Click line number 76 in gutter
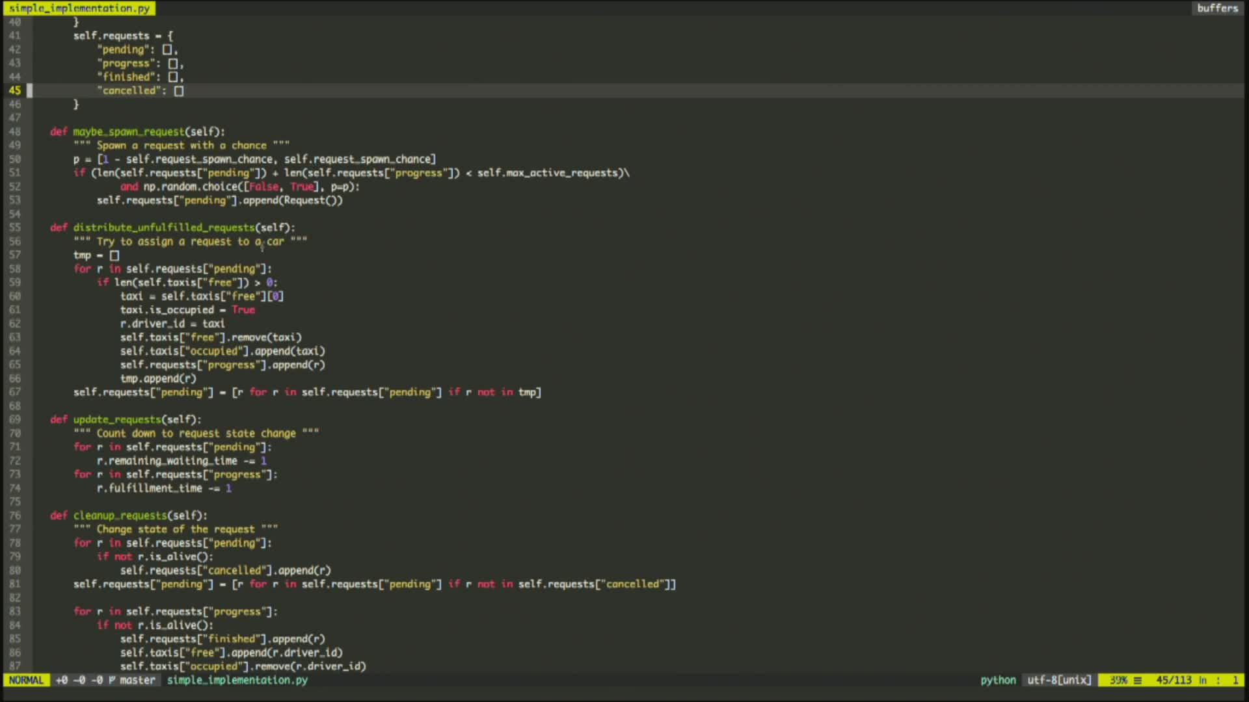1249x702 pixels. [14, 515]
